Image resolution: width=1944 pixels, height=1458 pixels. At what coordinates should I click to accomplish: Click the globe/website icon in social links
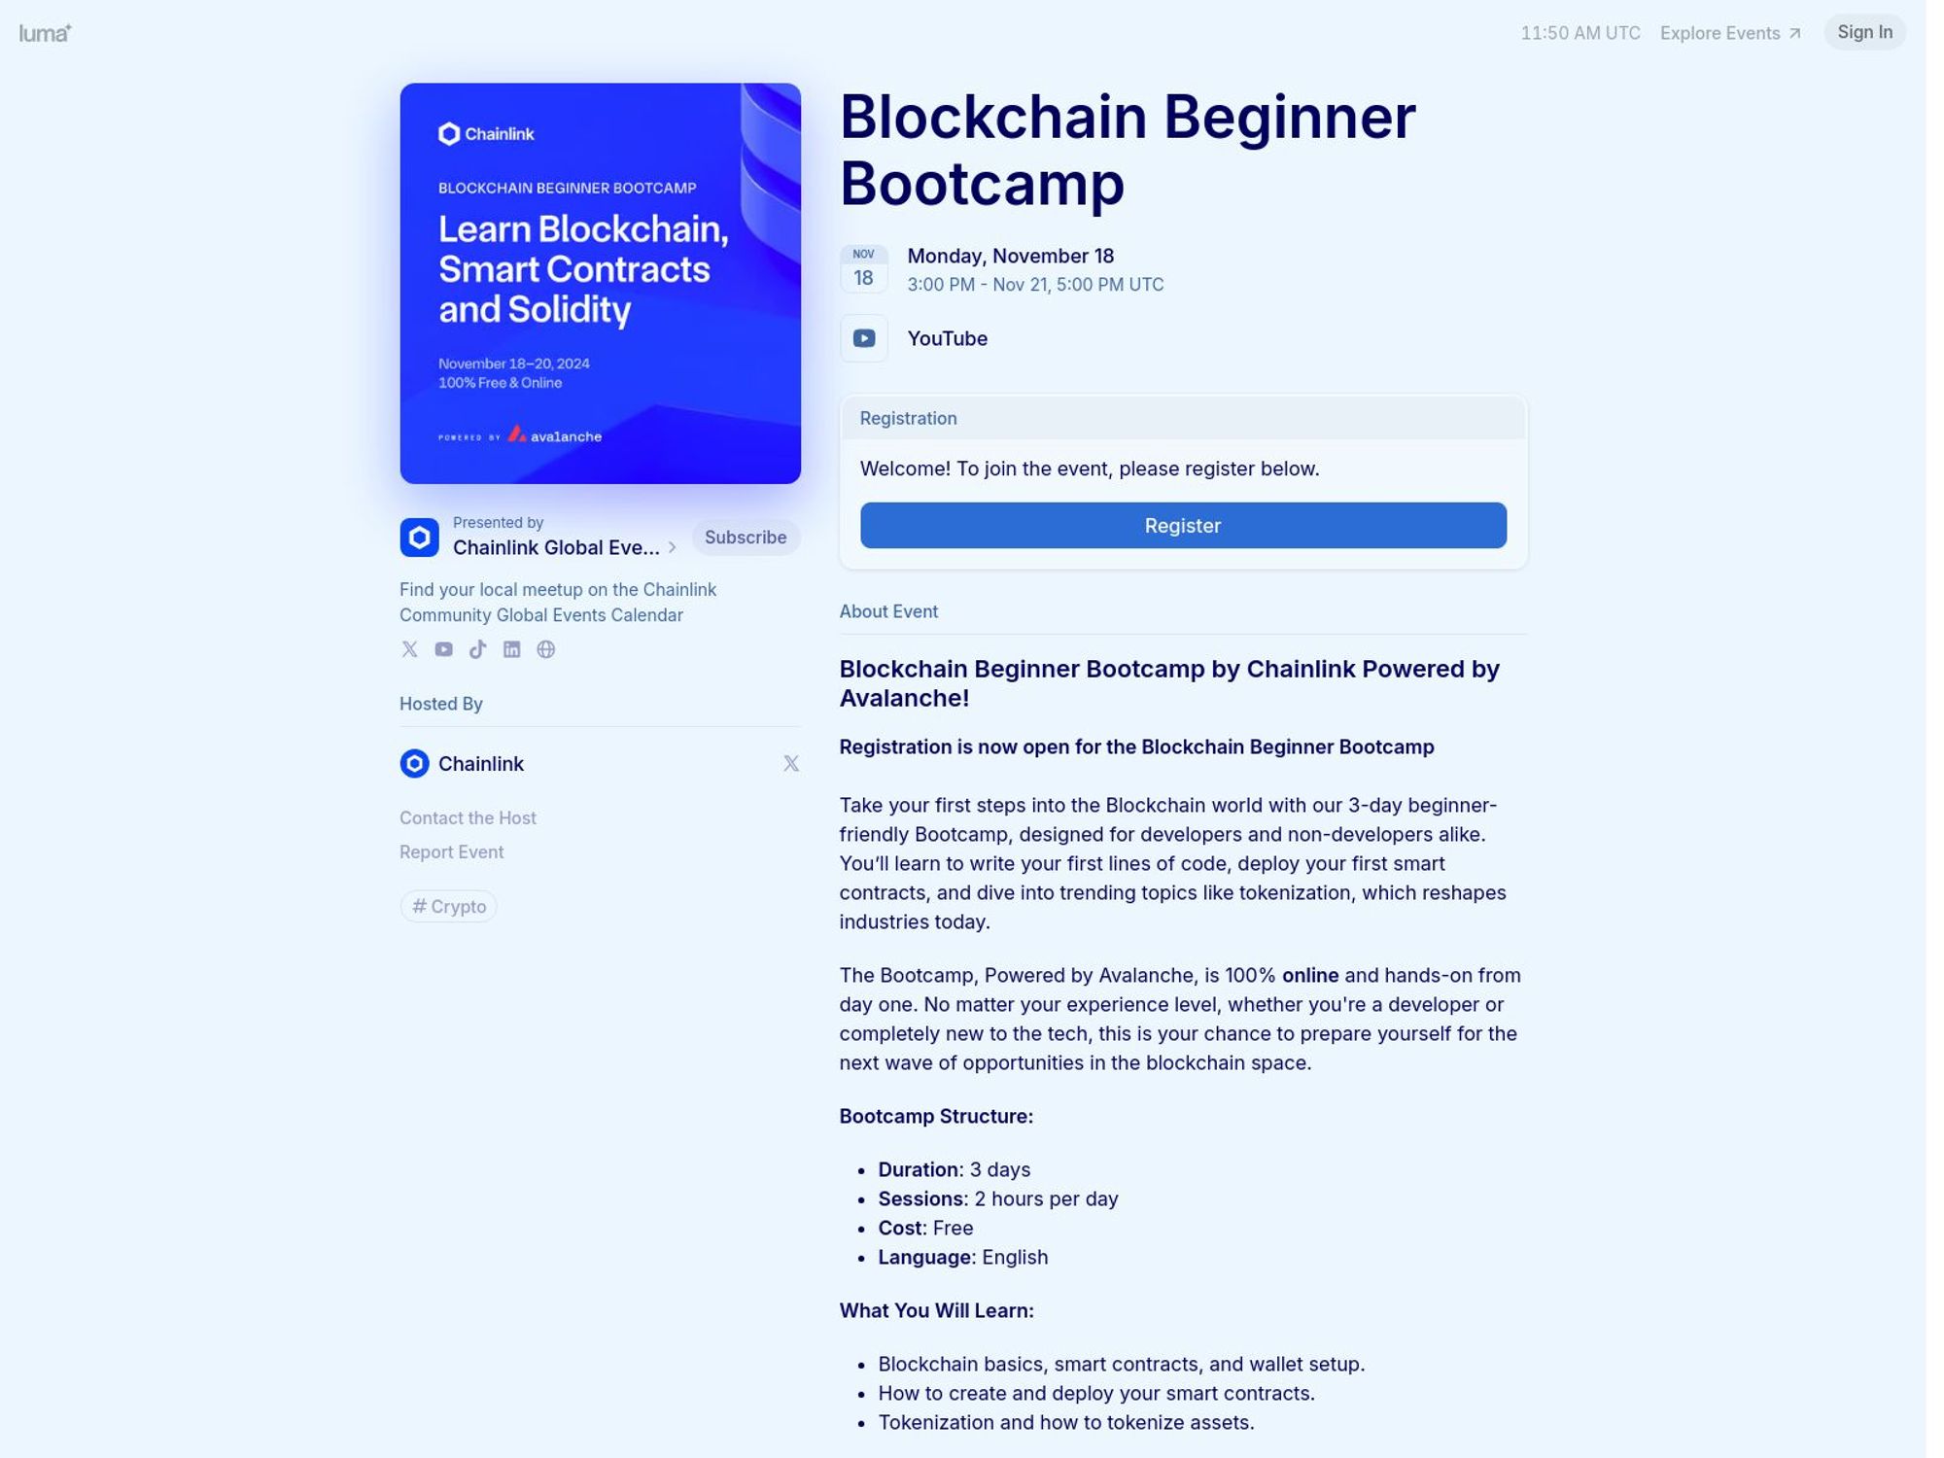tap(545, 649)
